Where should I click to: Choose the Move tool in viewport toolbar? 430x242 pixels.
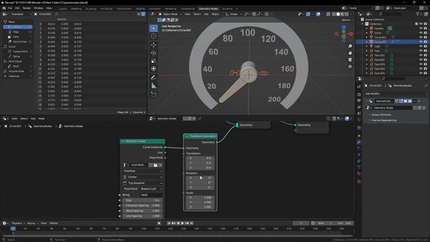pyautogui.click(x=154, y=45)
